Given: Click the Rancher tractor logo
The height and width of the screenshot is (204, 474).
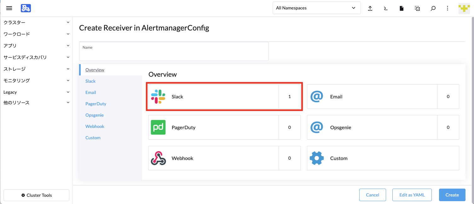Looking at the screenshot, I should pos(26,8).
